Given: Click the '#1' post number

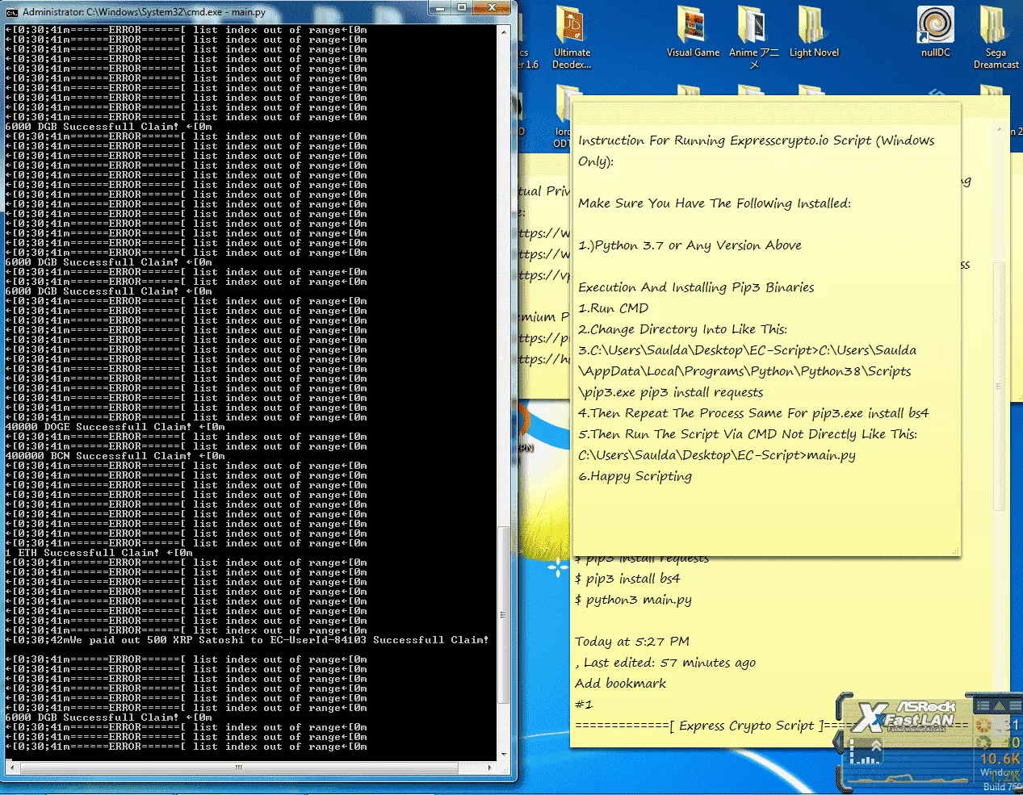Looking at the screenshot, I should (x=584, y=705).
